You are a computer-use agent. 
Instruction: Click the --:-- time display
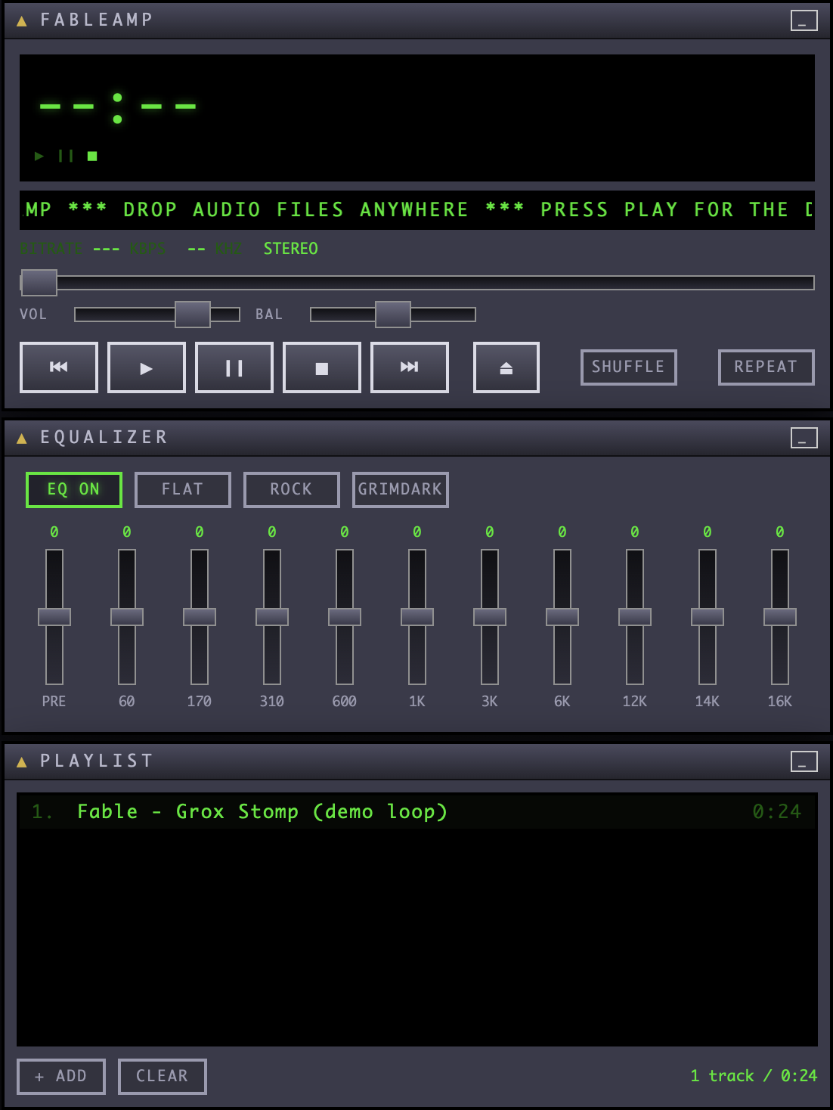[x=118, y=107]
